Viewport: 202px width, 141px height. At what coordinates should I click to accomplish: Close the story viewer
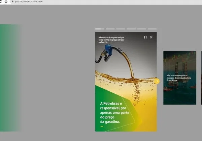[x=151, y=37]
